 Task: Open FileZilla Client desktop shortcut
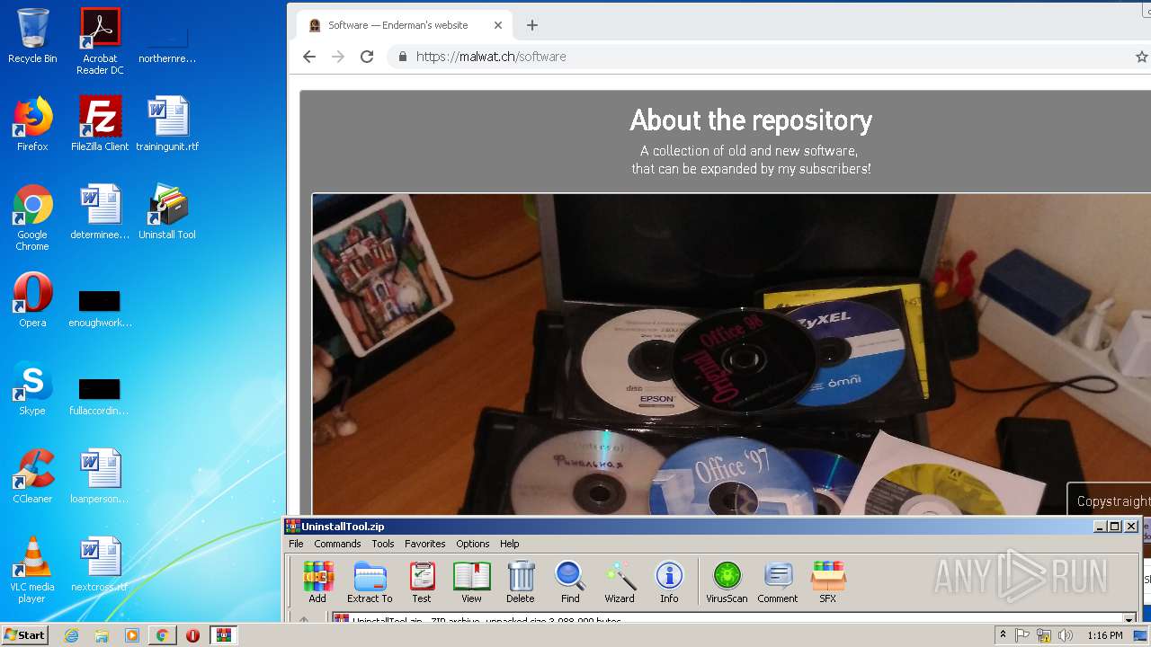100,124
